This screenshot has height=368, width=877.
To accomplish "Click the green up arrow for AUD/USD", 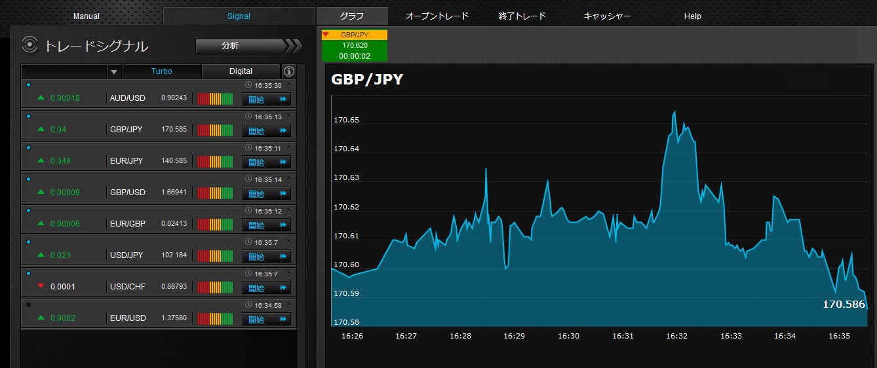I will click(x=41, y=98).
